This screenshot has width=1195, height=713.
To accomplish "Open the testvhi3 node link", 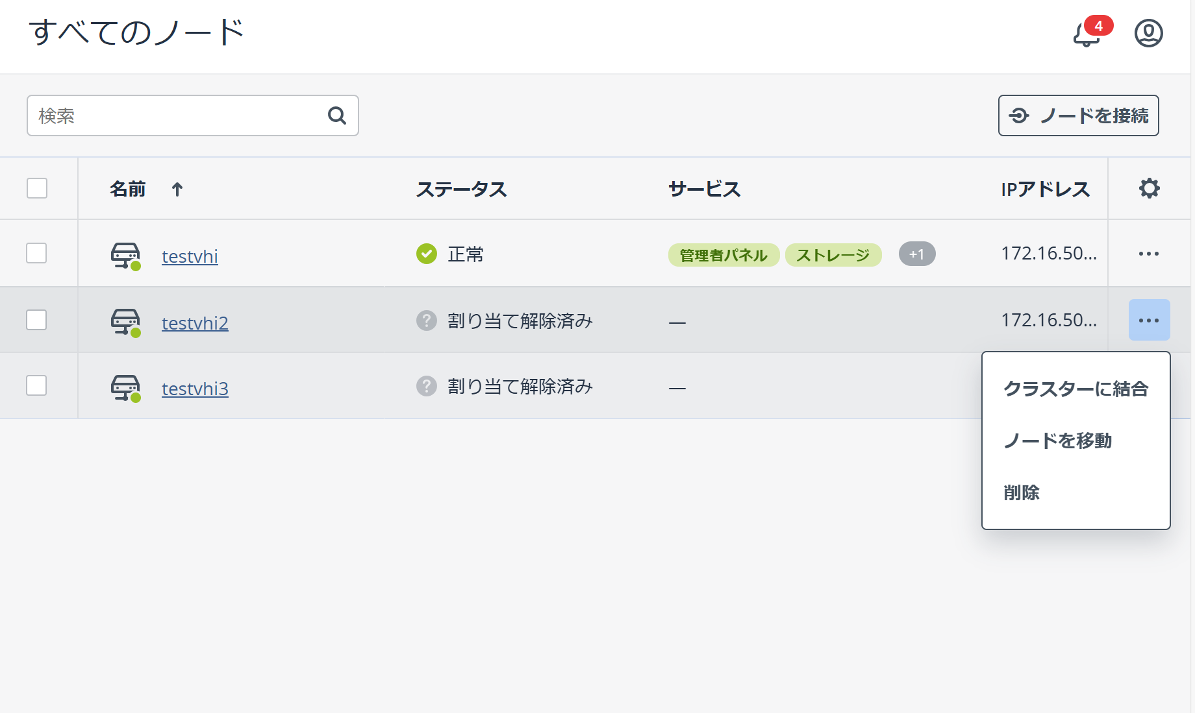I will point(195,389).
